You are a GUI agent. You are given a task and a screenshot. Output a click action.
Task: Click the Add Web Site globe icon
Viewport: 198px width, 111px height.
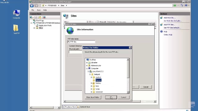[161, 18]
